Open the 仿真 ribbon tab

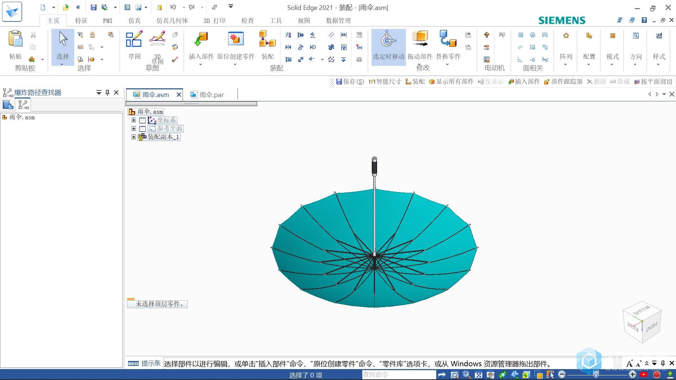pyautogui.click(x=134, y=21)
